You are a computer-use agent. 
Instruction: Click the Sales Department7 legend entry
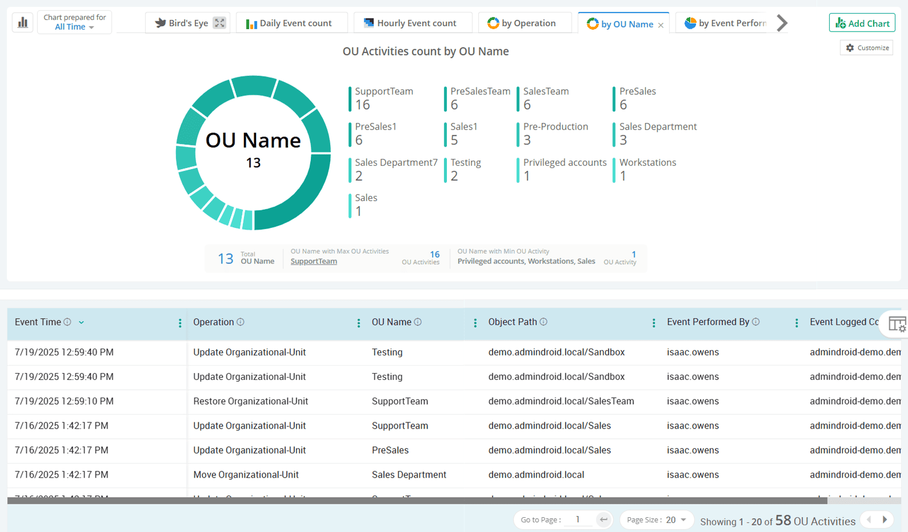tap(394, 170)
